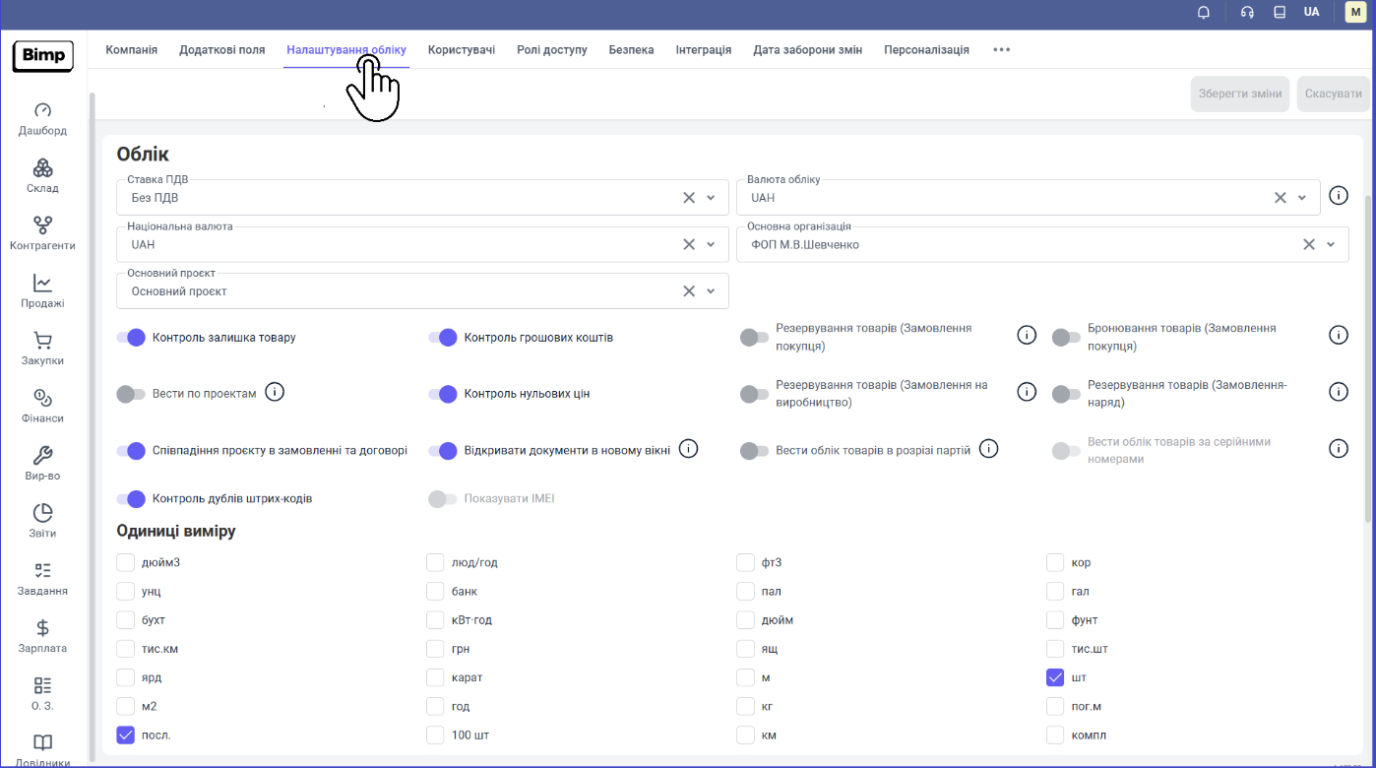Open the headset support icon

pyautogui.click(x=1247, y=13)
